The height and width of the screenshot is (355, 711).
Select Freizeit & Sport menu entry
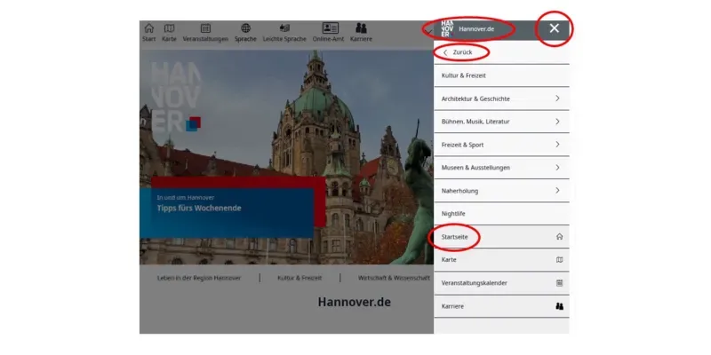pos(501,145)
